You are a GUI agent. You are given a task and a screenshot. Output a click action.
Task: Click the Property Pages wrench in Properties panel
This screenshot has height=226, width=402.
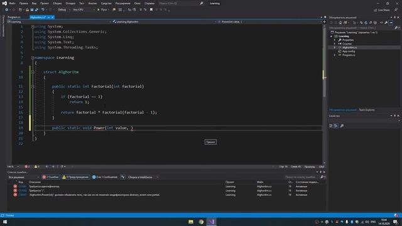342,126
